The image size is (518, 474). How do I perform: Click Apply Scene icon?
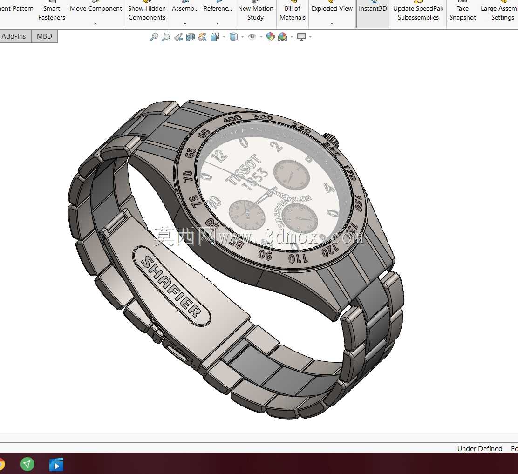tap(283, 37)
